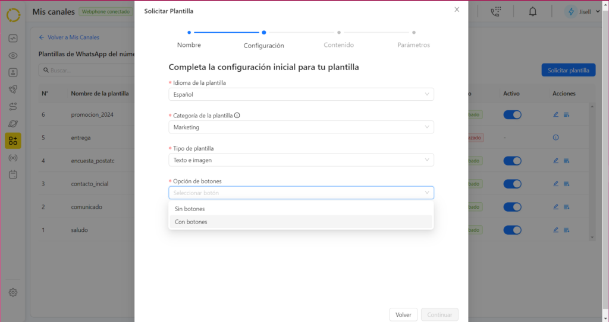Choose 'Sin botones' from the list
Screen dimensions: 609x322
point(190,209)
